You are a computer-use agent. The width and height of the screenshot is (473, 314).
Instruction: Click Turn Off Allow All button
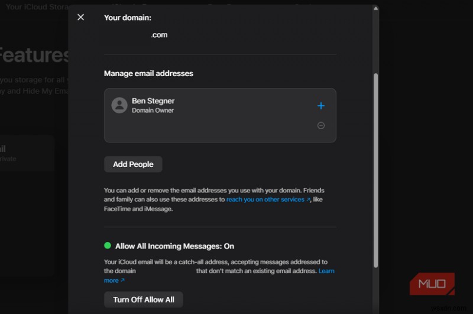(x=144, y=300)
